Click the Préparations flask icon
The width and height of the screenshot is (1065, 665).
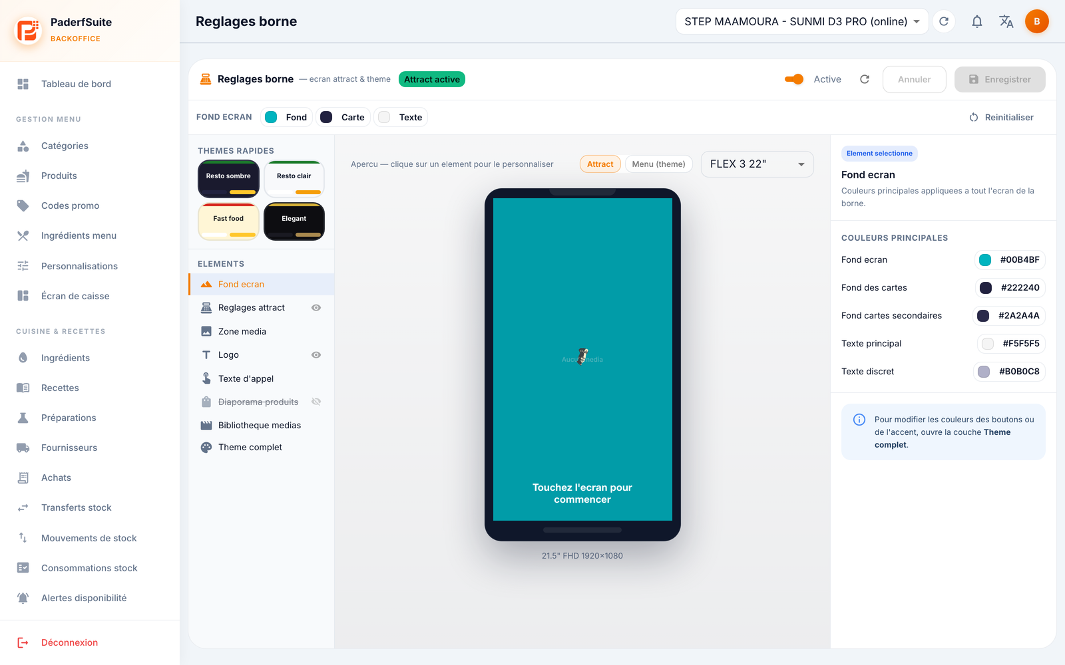coord(23,418)
